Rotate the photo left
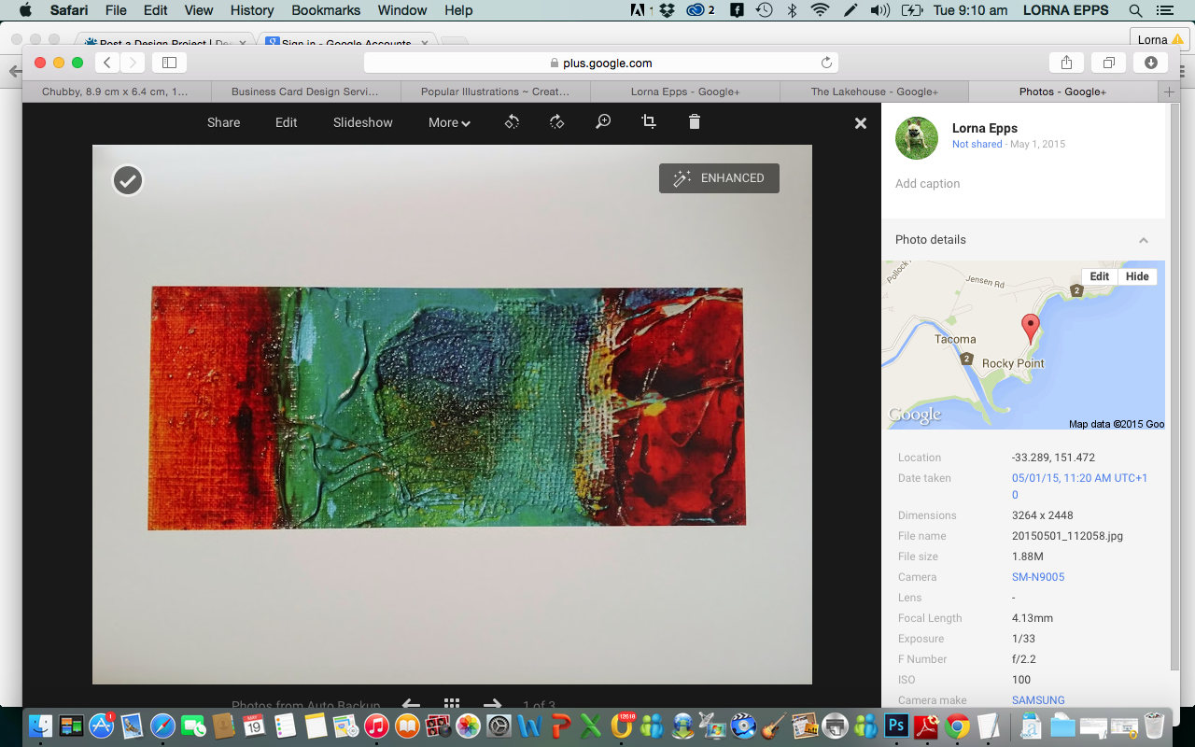 [x=512, y=122]
